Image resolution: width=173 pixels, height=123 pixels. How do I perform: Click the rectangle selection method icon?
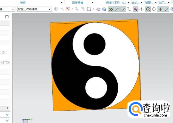pos(89,9)
